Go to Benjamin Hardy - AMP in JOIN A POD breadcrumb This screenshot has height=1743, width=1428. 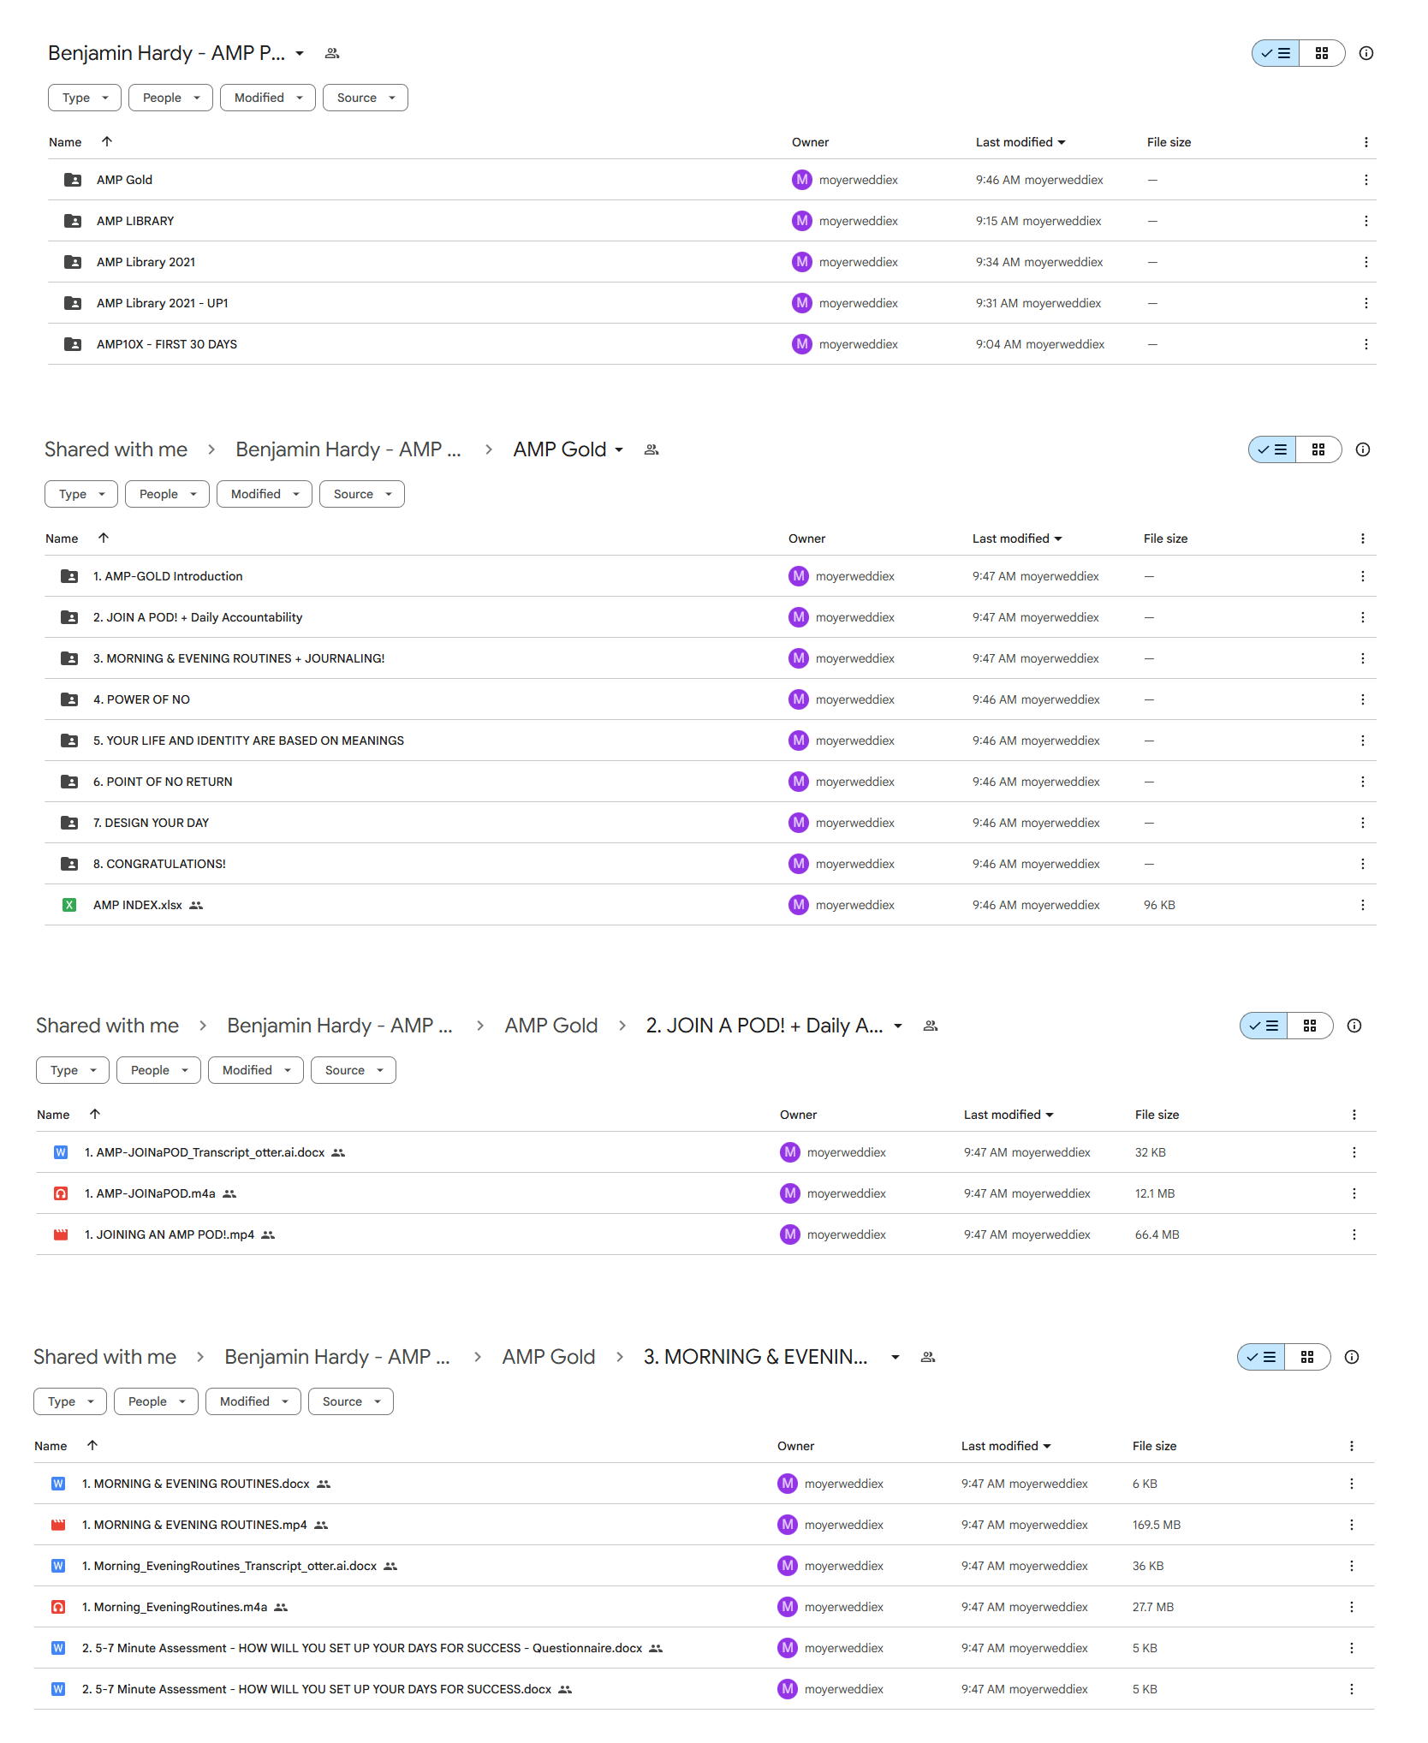(x=340, y=1026)
